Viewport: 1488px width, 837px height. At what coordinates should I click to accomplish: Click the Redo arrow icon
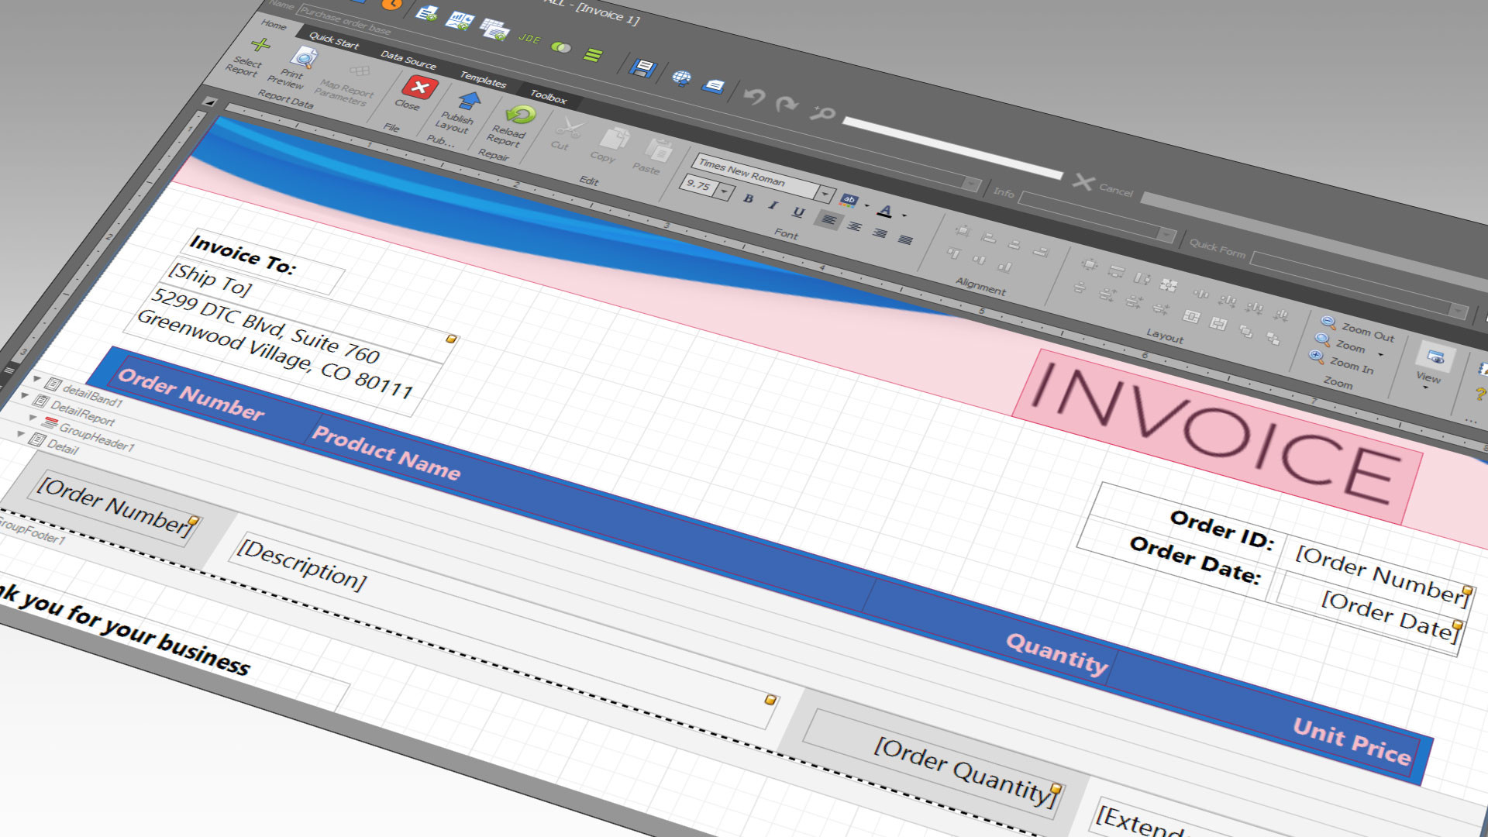tap(787, 104)
